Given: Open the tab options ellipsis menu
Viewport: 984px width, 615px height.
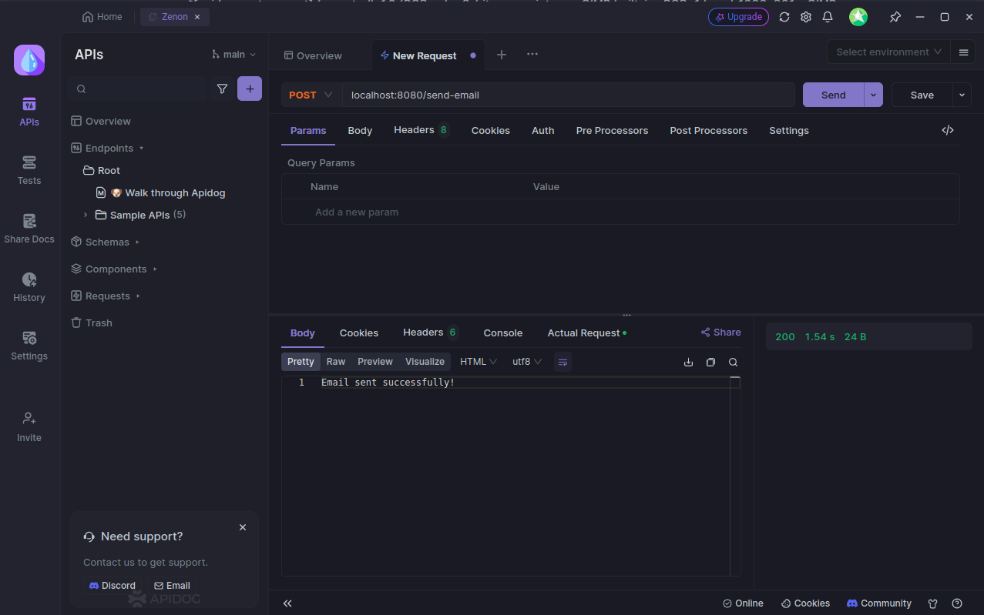Looking at the screenshot, I should click(x=532, y=55).
